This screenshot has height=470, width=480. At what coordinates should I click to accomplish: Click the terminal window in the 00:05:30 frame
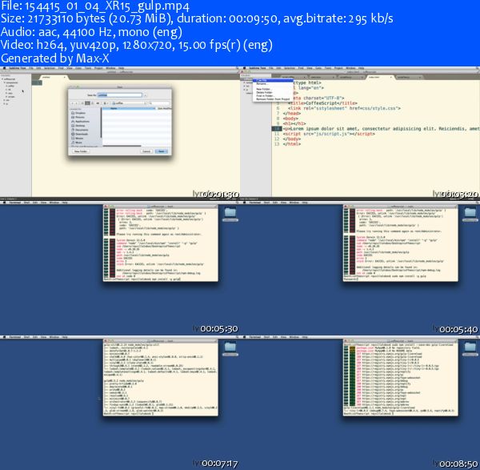(x=161, y=243)
